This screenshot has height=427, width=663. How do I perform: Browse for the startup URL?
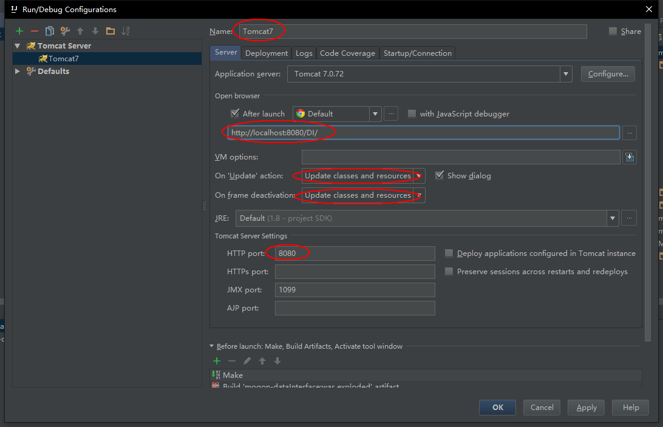point(630,133)
